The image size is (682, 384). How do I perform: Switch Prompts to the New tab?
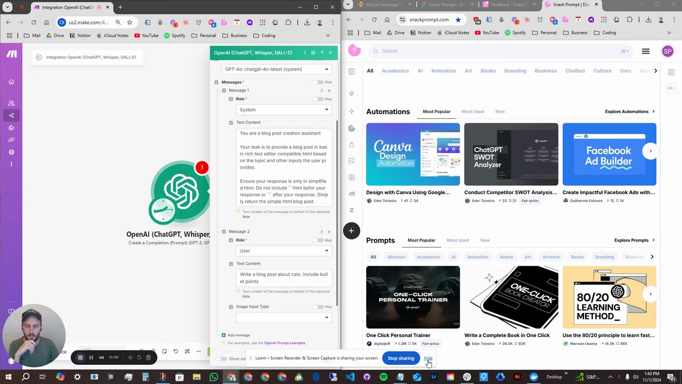485,241
